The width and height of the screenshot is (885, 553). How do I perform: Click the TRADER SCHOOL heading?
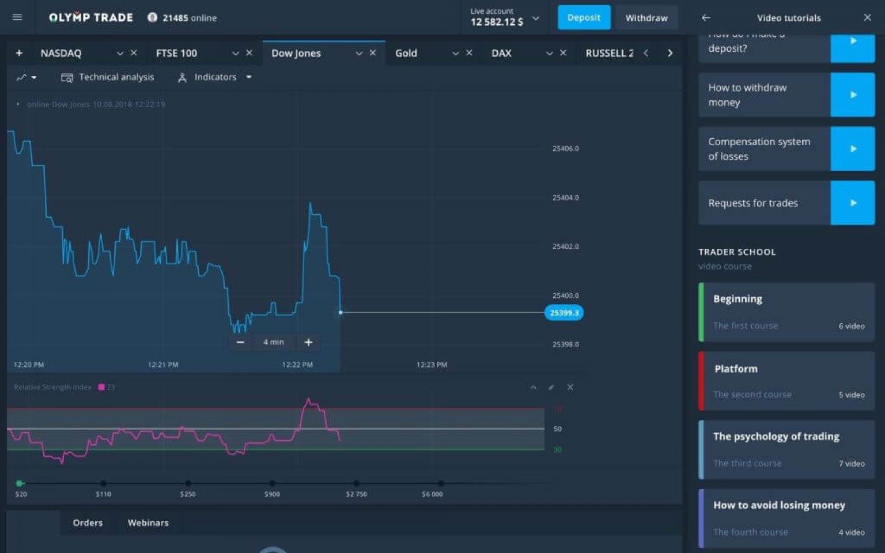[737, 252]
